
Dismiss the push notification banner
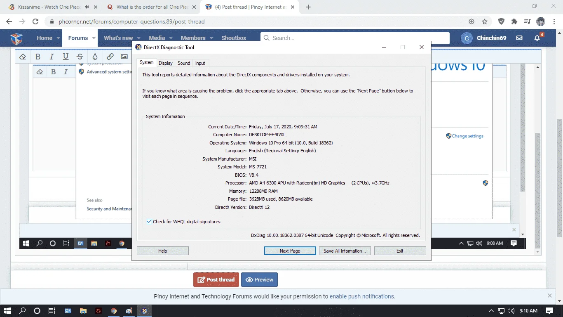click(x=550, y=296)
